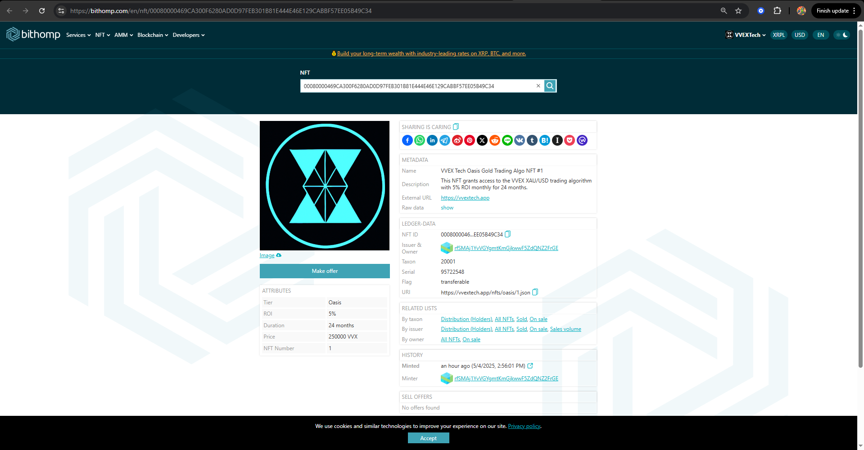Share via the Line icon
The width and height of the screenshot is (864, 450).
(x=507, y=140)
